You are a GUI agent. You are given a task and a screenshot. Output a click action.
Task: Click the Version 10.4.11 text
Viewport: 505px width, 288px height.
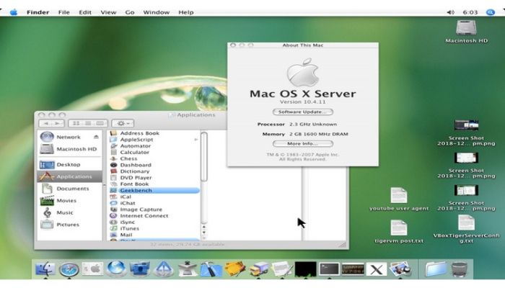pyautogui.click(x=303, y=102)
